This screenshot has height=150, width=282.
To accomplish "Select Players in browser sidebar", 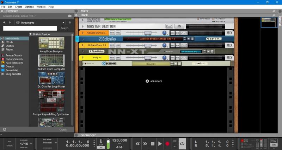I will [x=10, y=49].
